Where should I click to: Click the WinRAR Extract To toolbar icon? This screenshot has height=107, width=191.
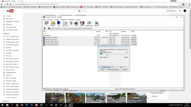(53, 23)
